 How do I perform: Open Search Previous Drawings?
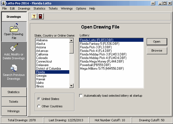(x=14, y=72)
